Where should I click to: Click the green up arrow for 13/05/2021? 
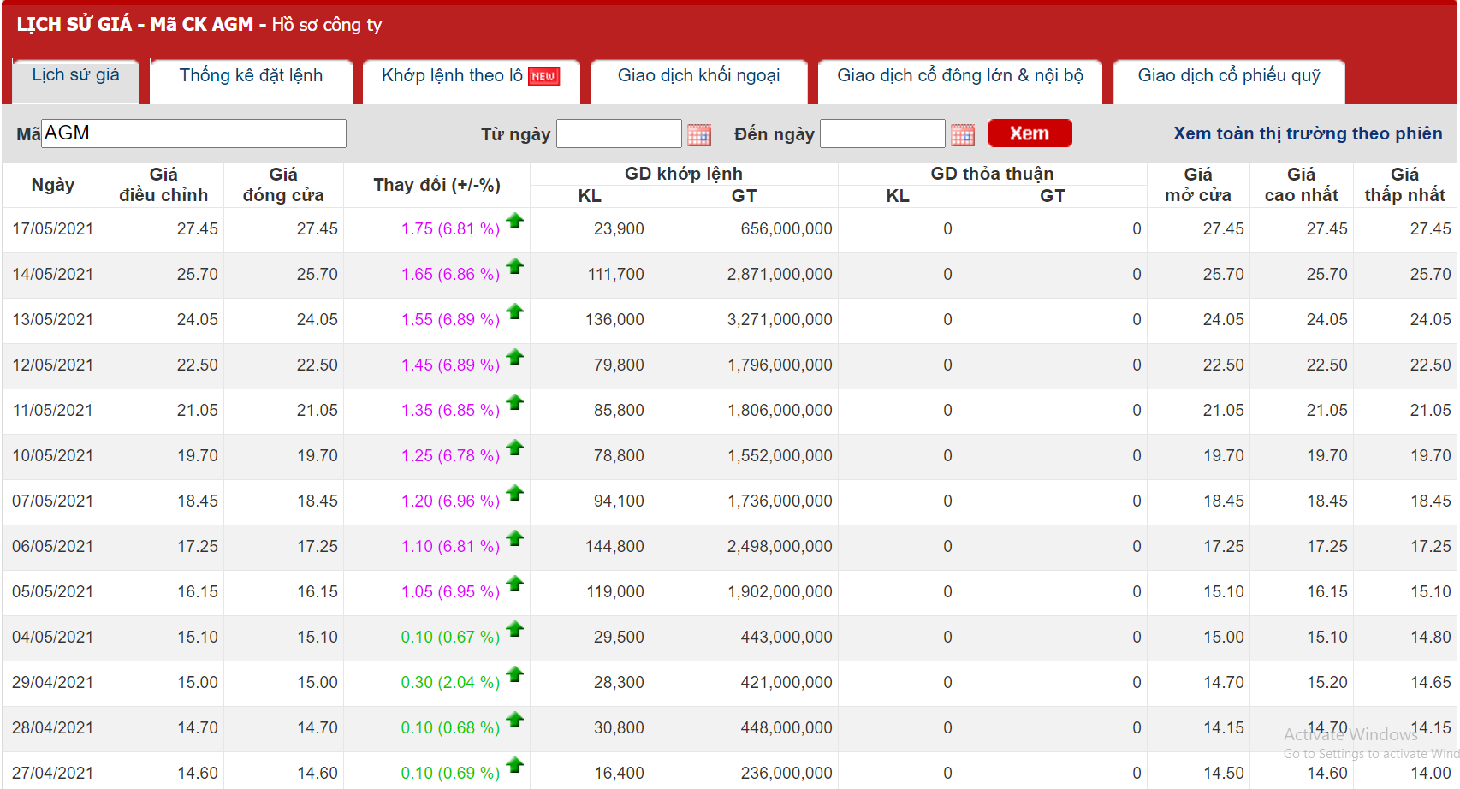click(x=514, y=311)
